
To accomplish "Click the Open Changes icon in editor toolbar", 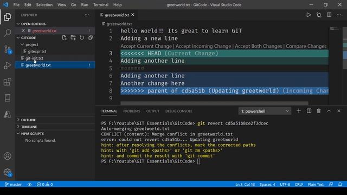I will coord(319,15).
